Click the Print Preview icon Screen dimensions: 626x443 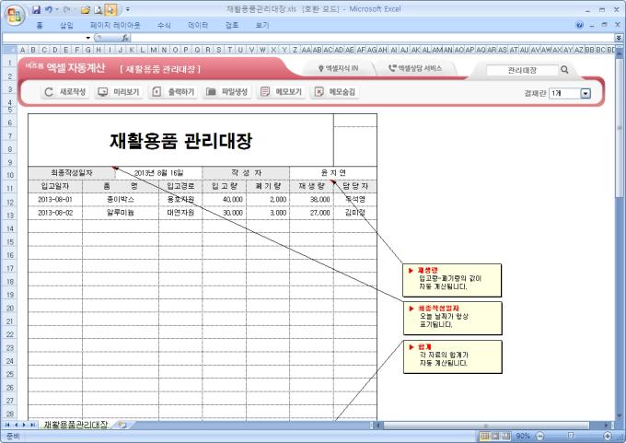[99, 9]
